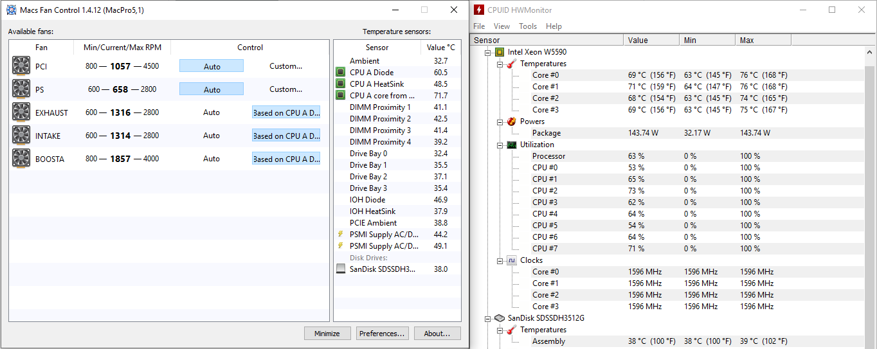Select the Assembly temperature row

point(668,341)
